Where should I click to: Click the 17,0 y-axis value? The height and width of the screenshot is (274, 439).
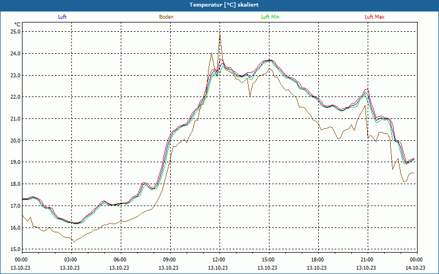[x=16, y=206]
